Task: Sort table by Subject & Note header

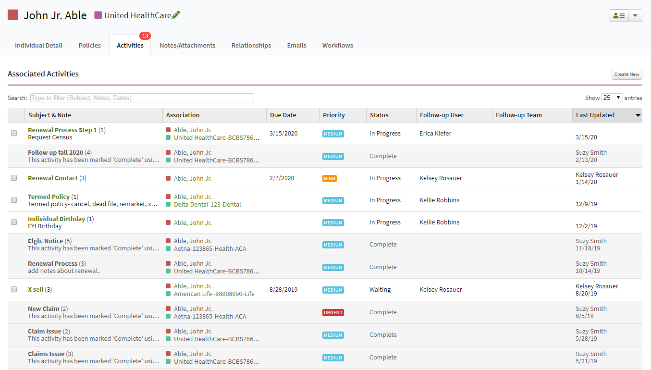Action: coord(94,115)
